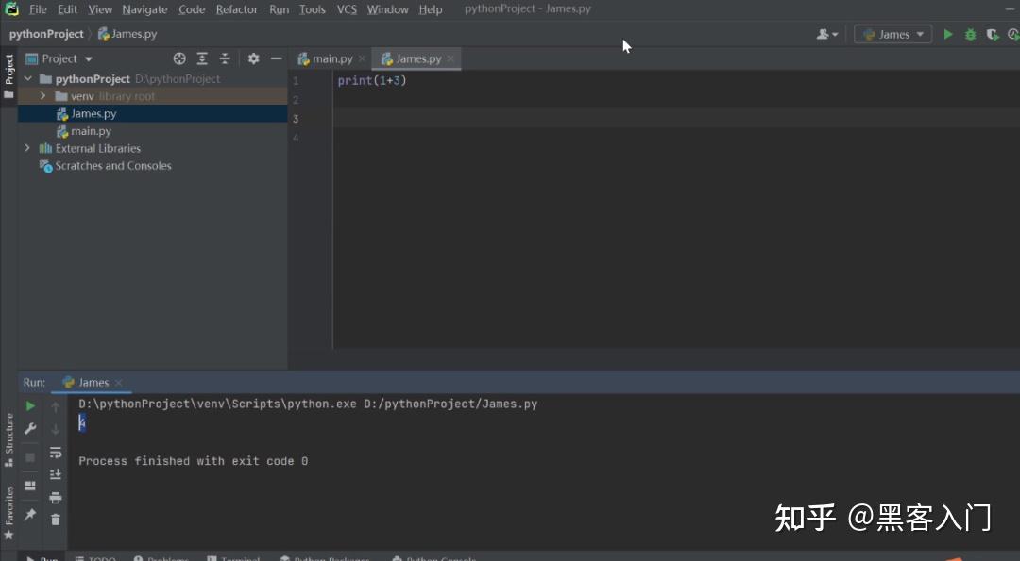Close the James.py editor tab
The width and height of the screenshot is (1020, 561).
(x=450, y=58)
